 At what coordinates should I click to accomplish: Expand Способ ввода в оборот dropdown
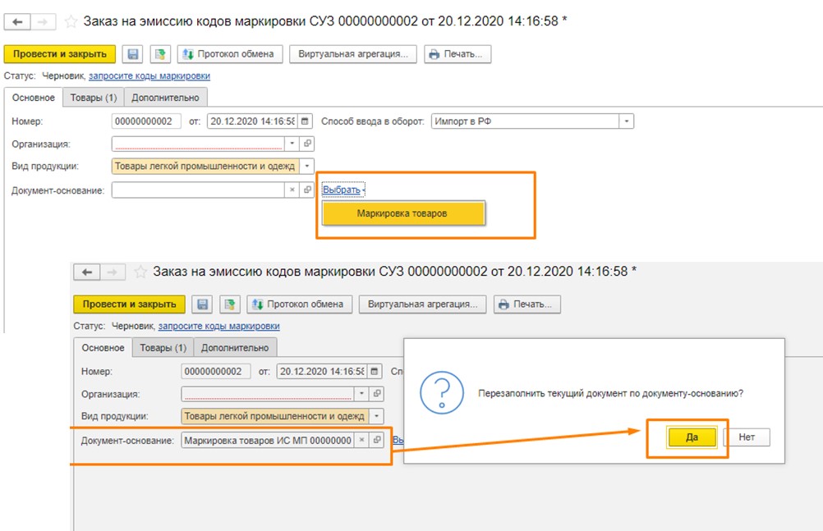click(627, 121)
